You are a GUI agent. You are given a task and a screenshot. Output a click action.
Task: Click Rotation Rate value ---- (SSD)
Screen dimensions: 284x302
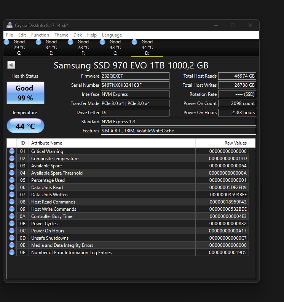(237, 94)
